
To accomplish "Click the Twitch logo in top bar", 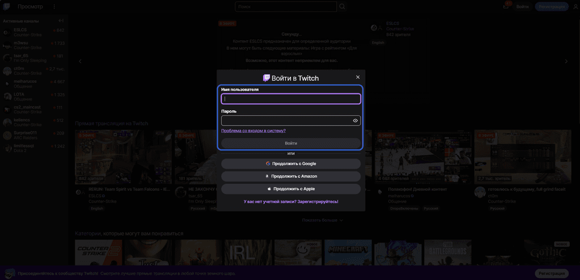I will (6, 6).
